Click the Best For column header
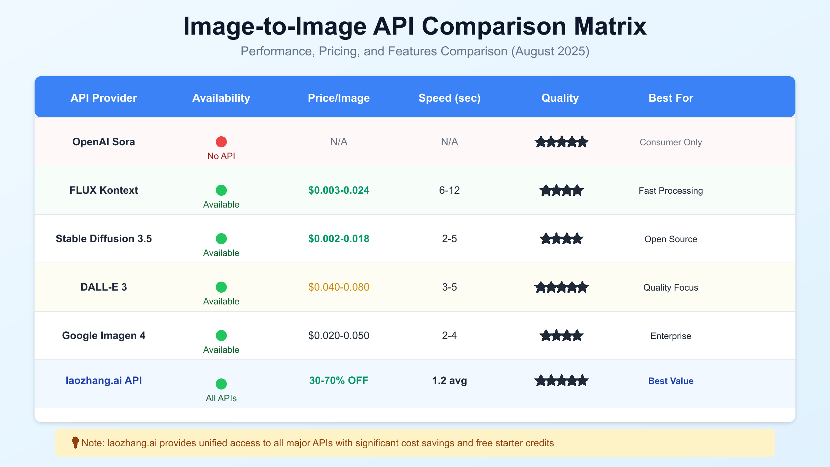 pyautogui.click(x=671, y=98)
